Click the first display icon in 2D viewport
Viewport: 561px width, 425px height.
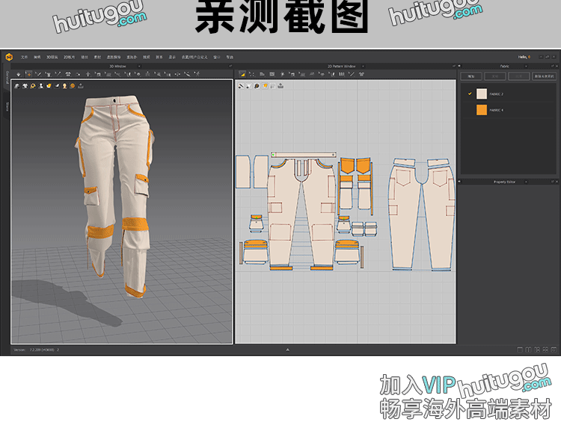tap(241, 86)
